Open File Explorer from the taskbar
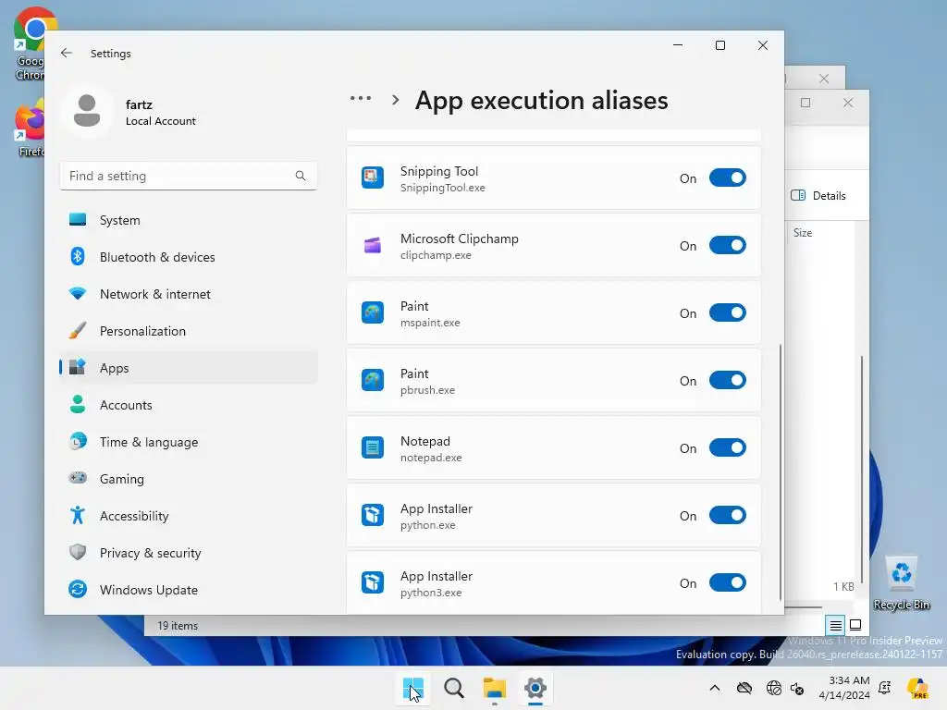This screenshot has height=710, width=947. [x=494, y=688]
